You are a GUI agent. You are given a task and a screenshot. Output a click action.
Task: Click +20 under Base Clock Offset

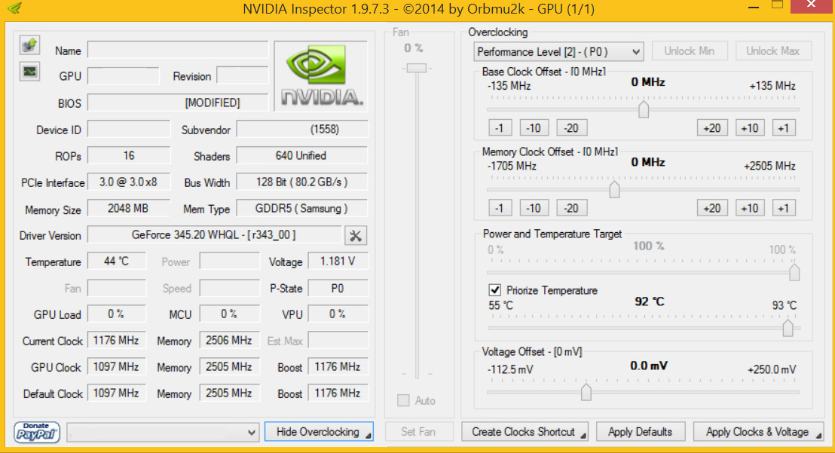pyautogui.click(x=712, y=127)
